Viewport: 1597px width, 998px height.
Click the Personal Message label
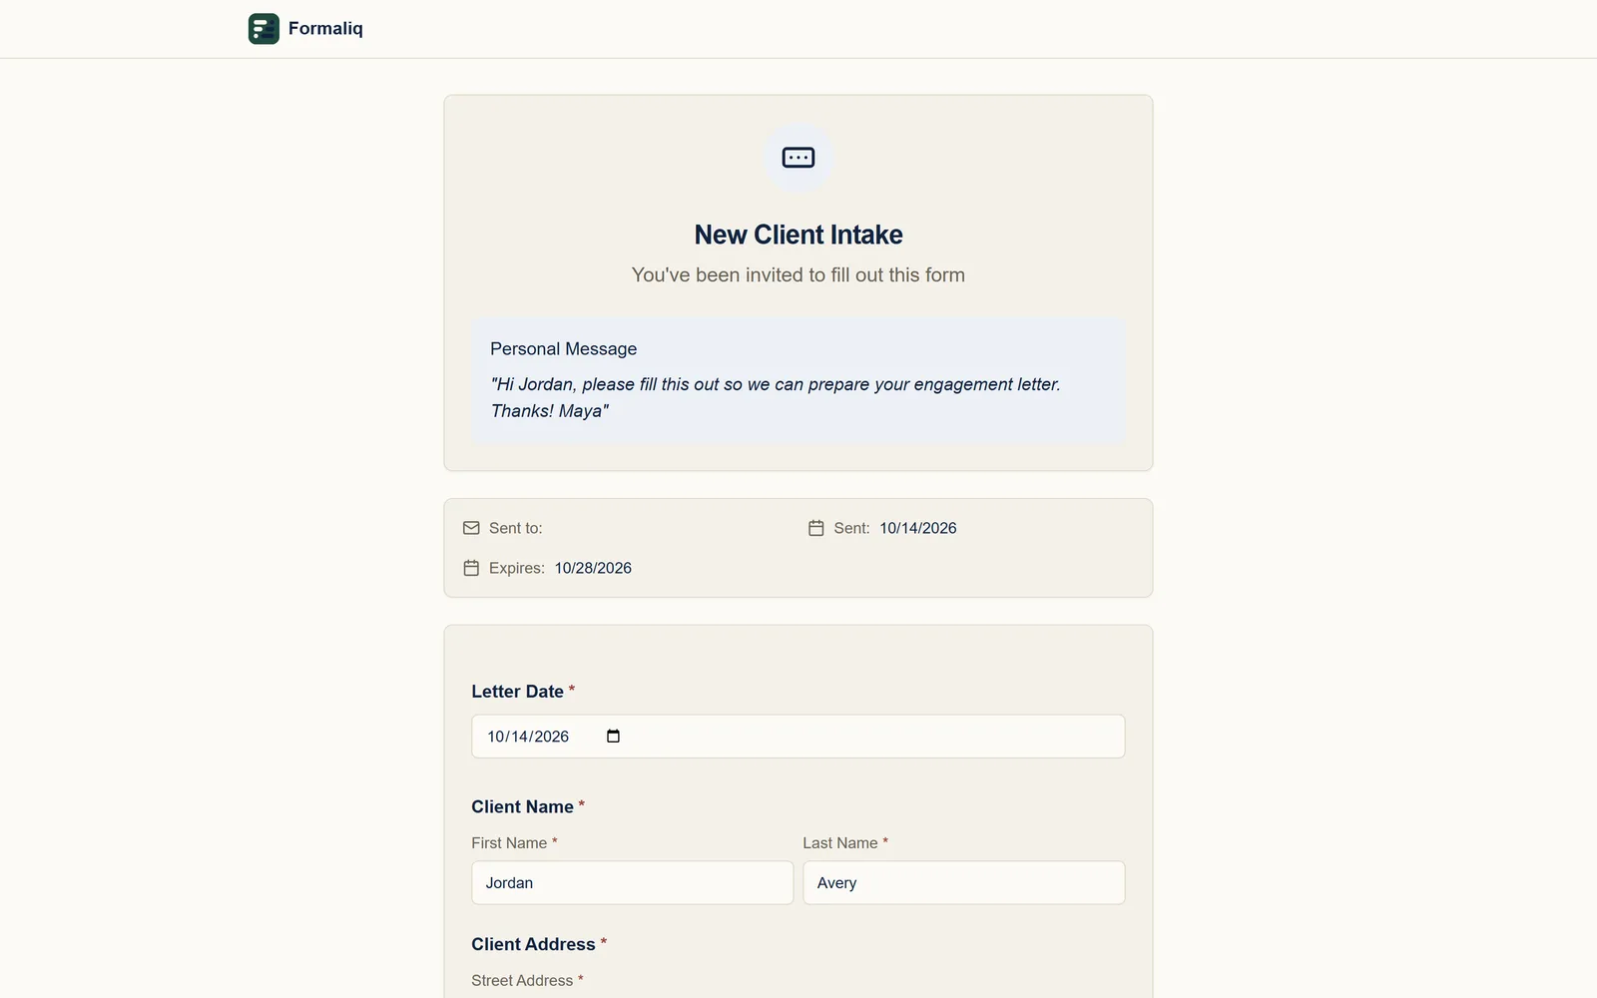tap(564, 349)
